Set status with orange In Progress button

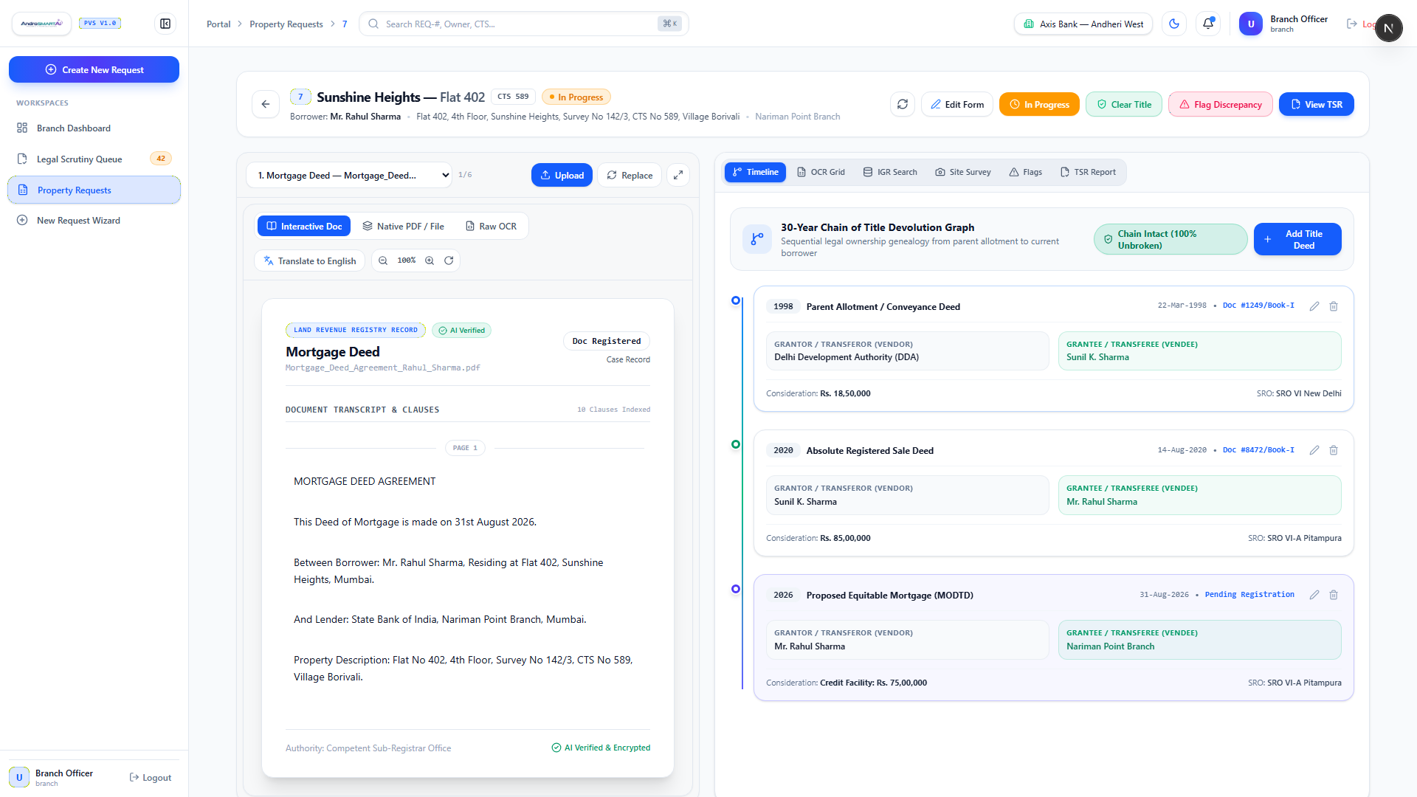click(1039, 104)
